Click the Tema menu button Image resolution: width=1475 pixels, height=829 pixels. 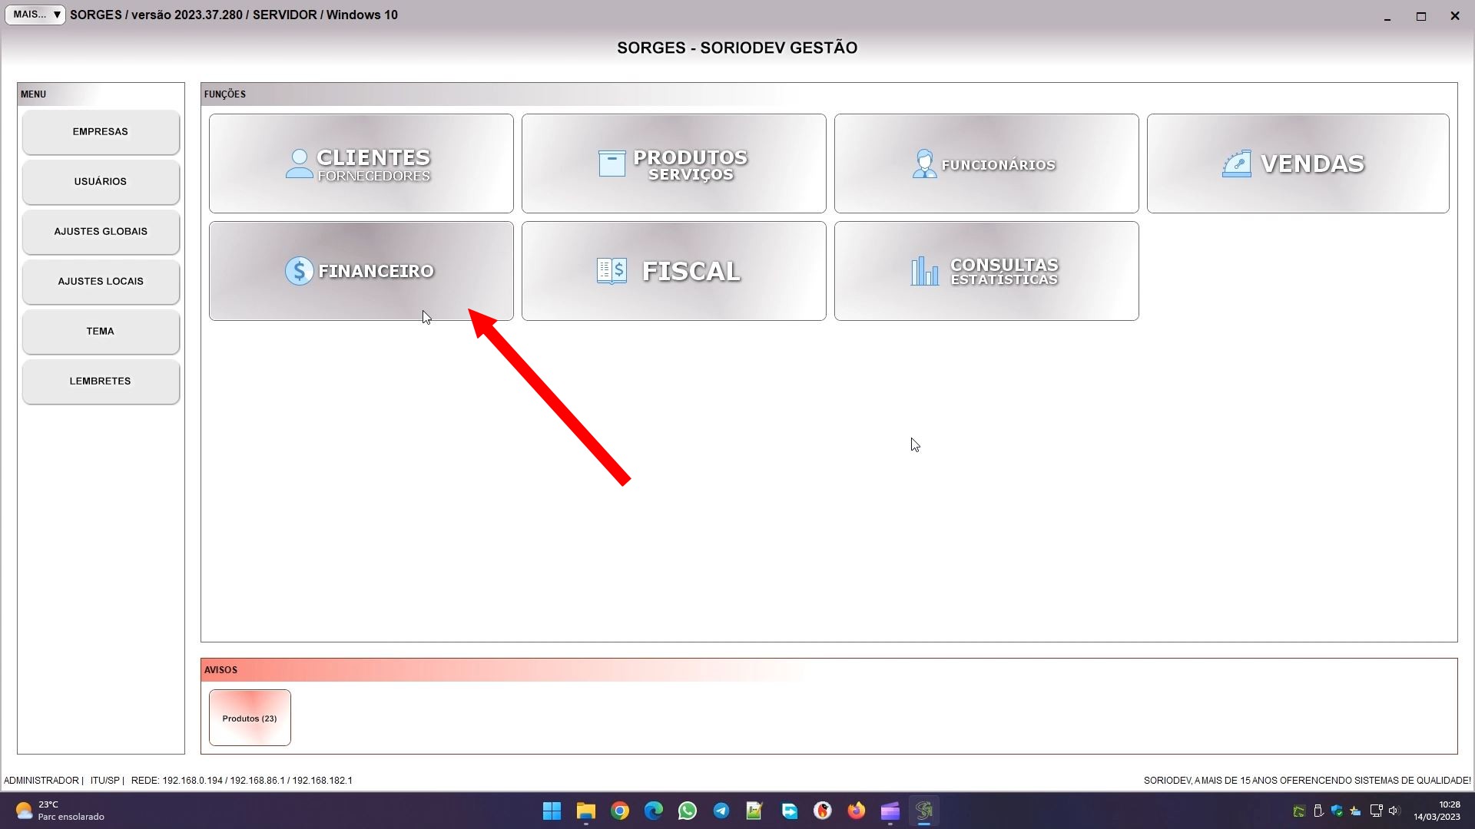101,332
